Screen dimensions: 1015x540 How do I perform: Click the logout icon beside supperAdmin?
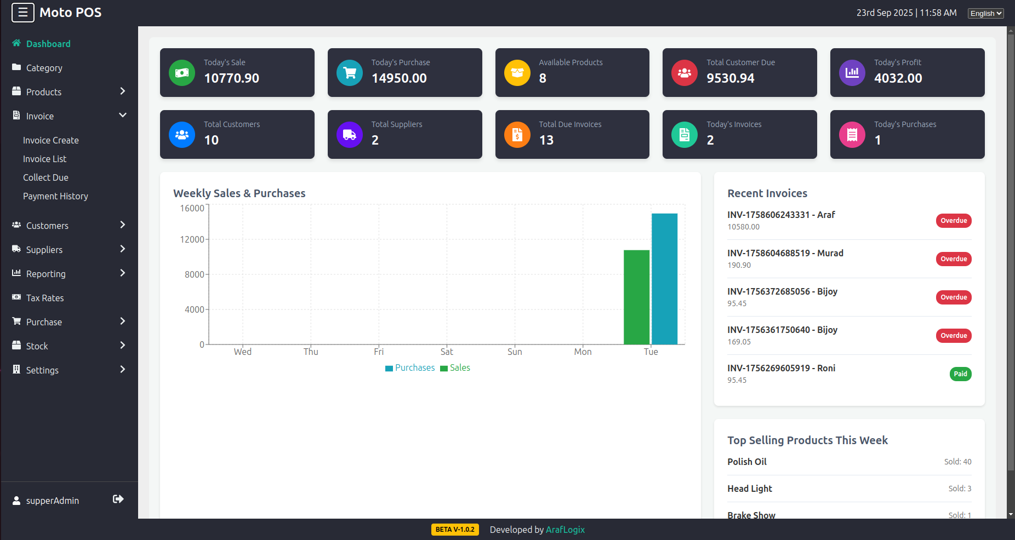click(x=118, y=499)
